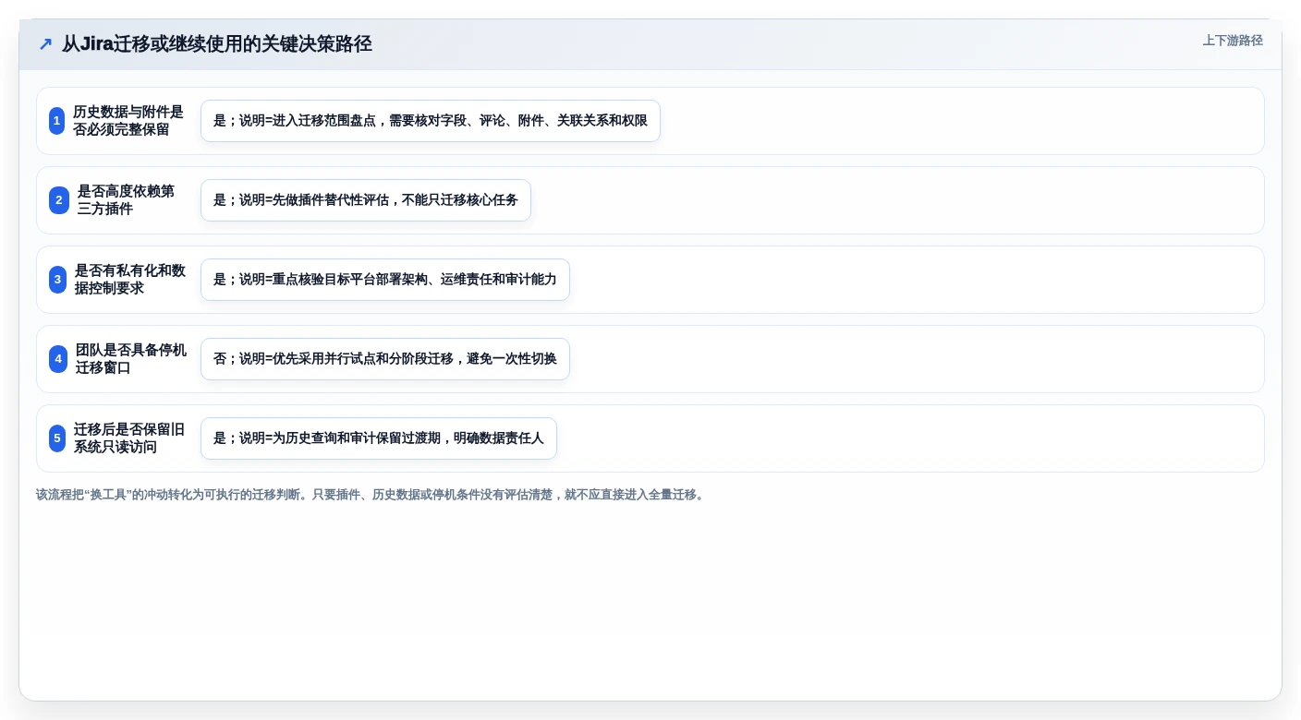1301x720 pixels.
Task: Select question 迁移后是否保留旧系统只读访问
Action: [129, 438]
